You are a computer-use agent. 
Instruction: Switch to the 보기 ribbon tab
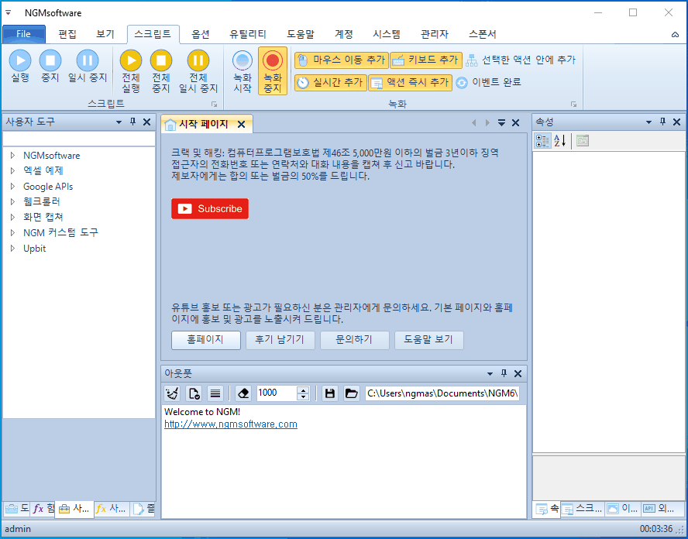105,34
